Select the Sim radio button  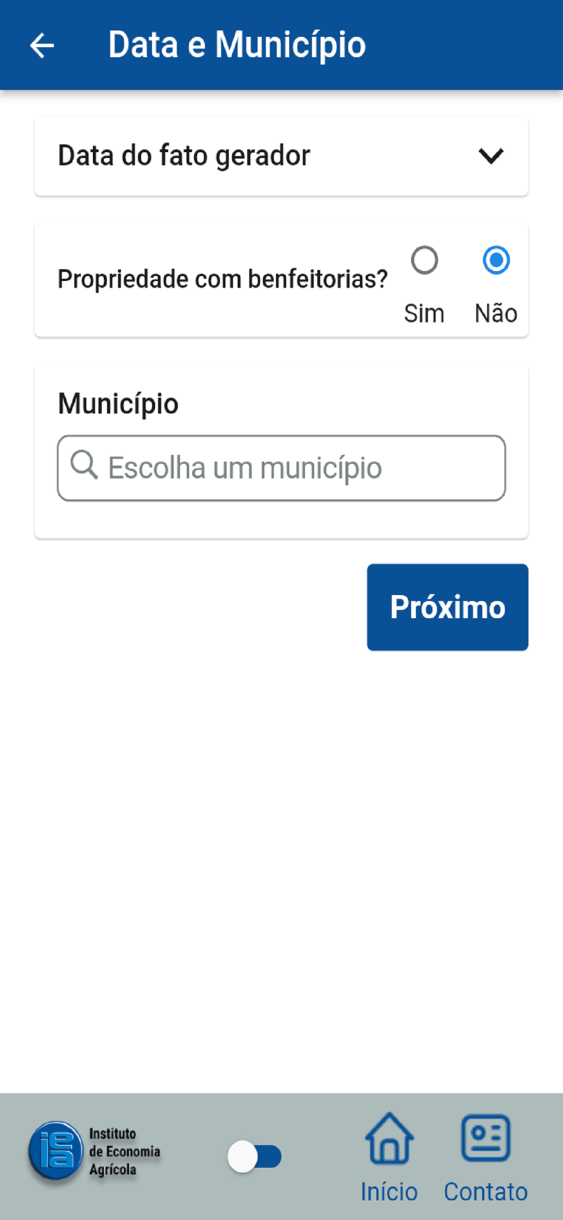click(x=425, y=260)
